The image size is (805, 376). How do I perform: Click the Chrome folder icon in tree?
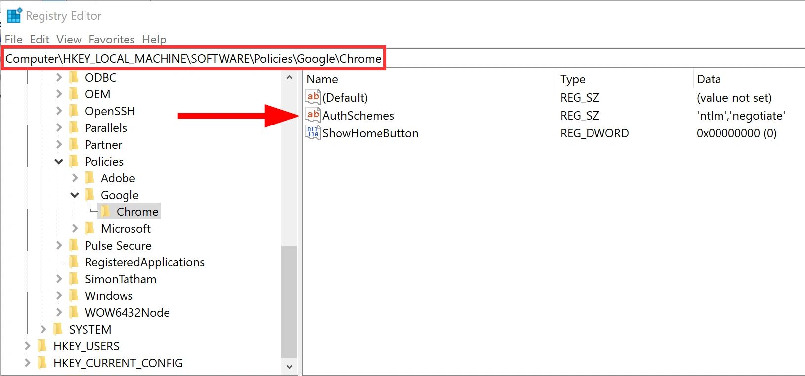105,211
